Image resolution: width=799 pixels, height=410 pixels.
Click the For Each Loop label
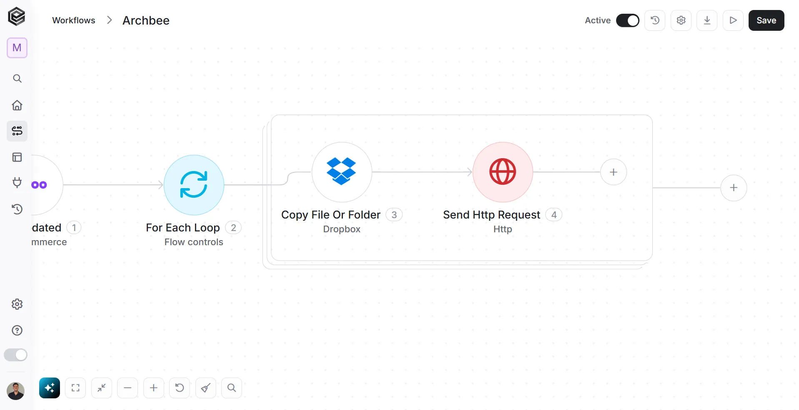point(183,228)
